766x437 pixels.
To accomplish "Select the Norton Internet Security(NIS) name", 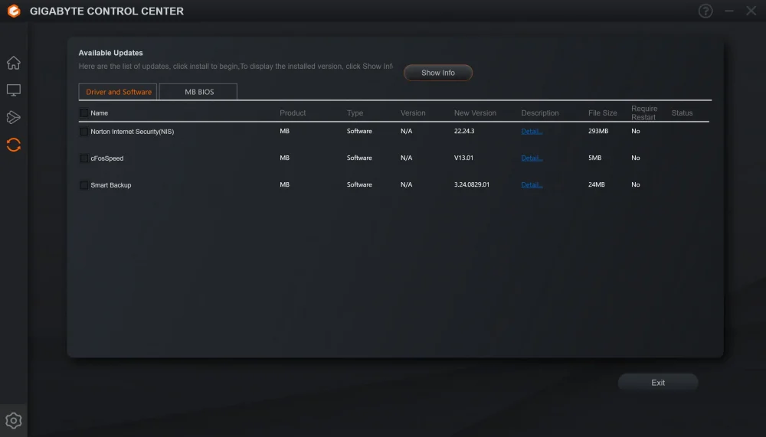I will pyautogui.click(x=132, y=132).
